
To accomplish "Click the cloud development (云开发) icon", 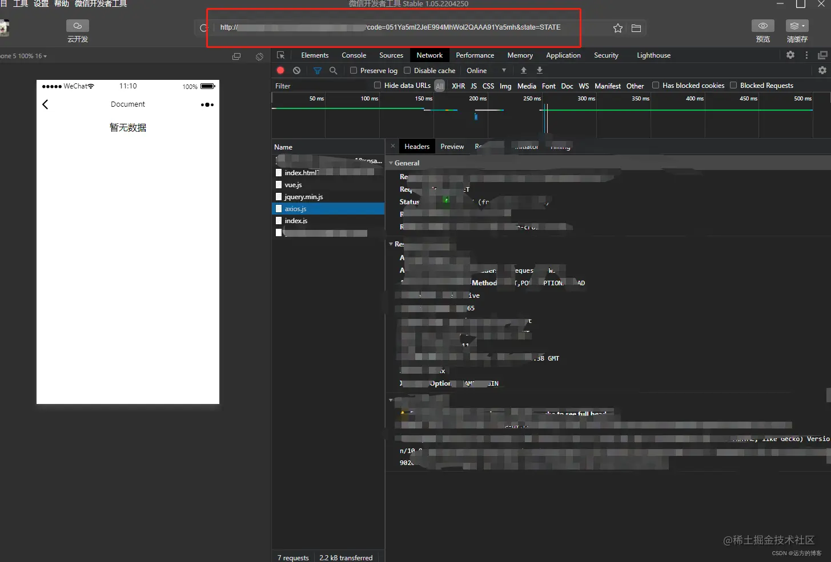I will pyautogui.click(x=78, y=26).
